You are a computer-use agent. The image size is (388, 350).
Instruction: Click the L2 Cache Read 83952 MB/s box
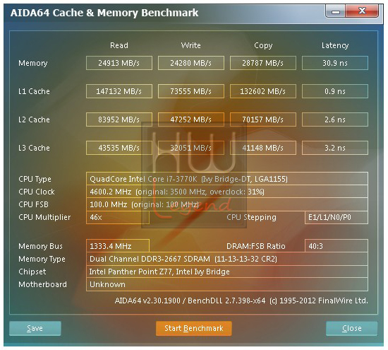tap(119, 119)
